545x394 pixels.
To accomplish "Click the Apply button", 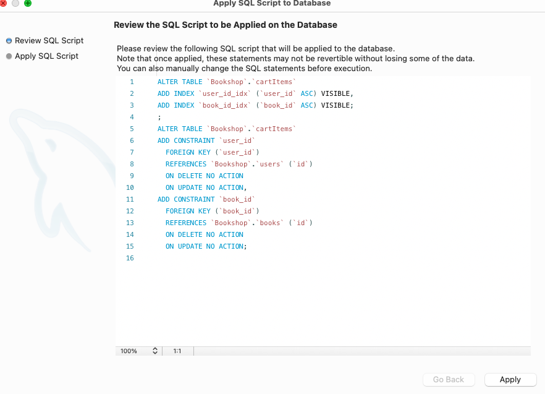I will (510, 379).
